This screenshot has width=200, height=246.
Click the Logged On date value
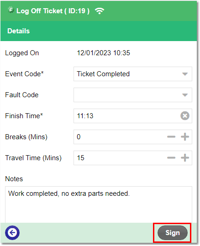coord(103,53)
